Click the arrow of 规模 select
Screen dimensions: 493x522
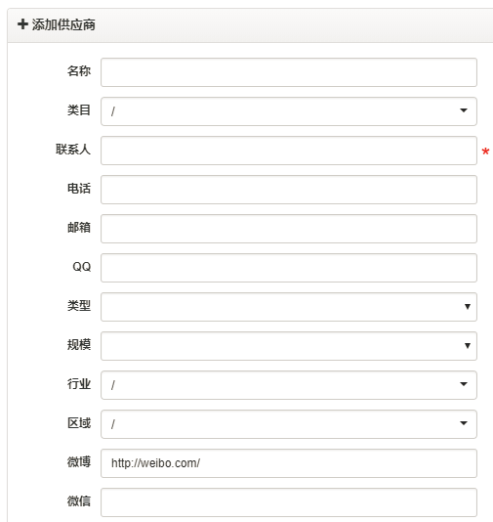tap(468, 346)
